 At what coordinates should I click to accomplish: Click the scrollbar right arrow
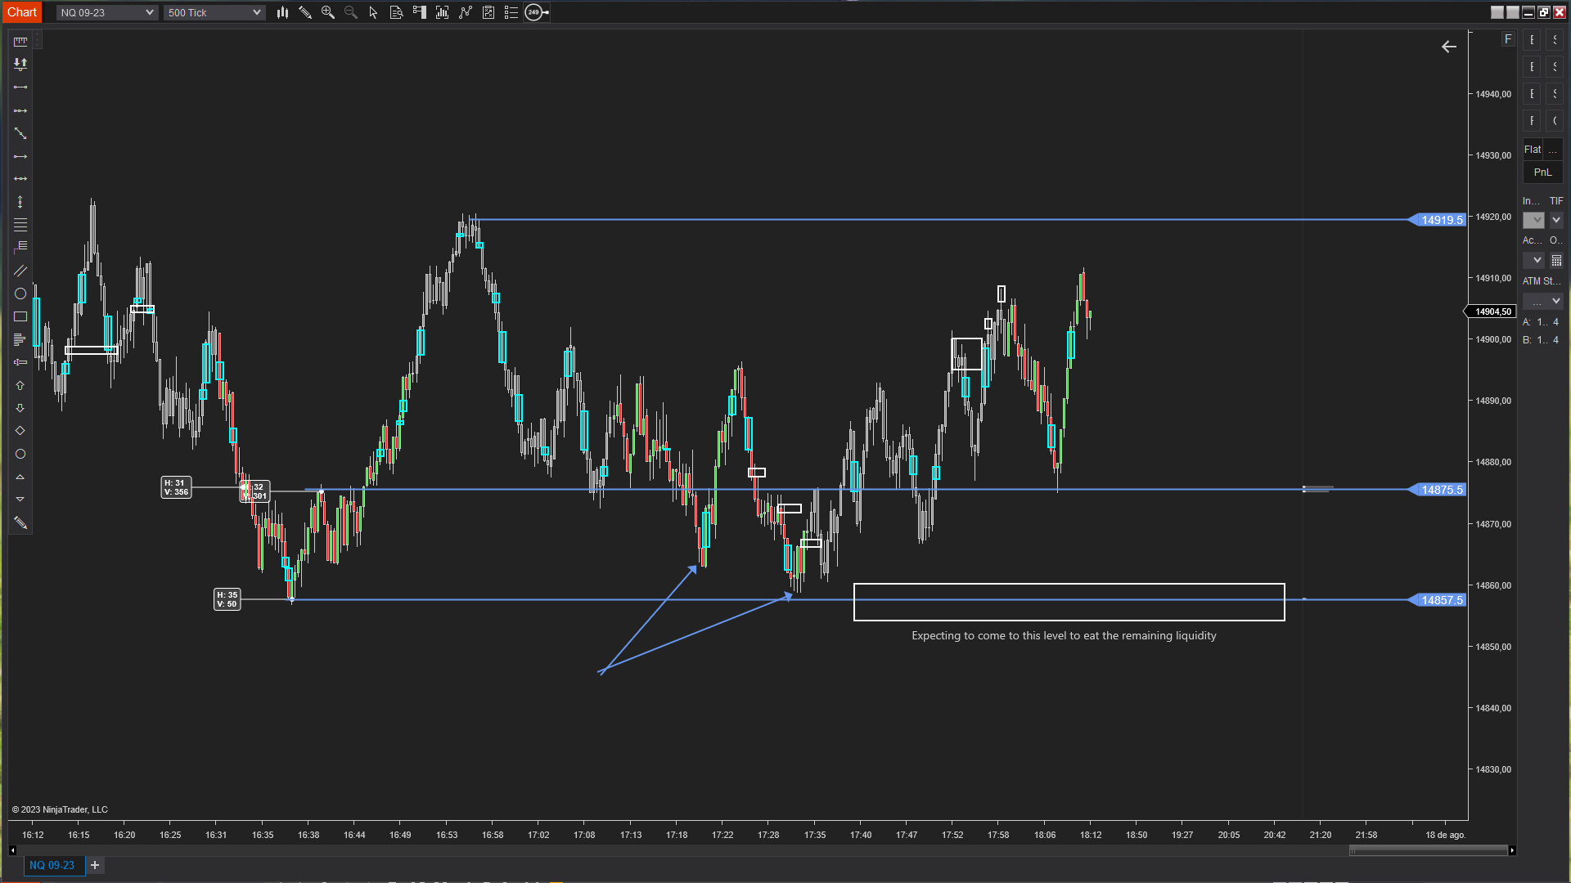(x=1512, y=850)
